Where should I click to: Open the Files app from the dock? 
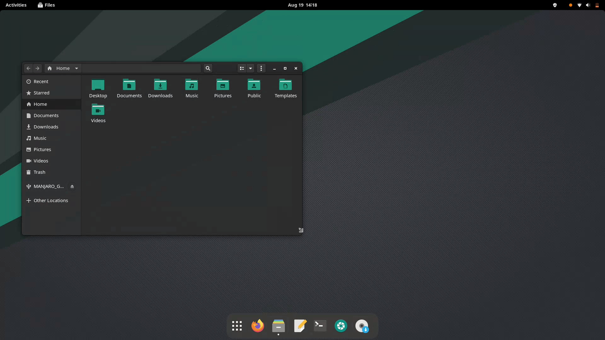[278, 326]
